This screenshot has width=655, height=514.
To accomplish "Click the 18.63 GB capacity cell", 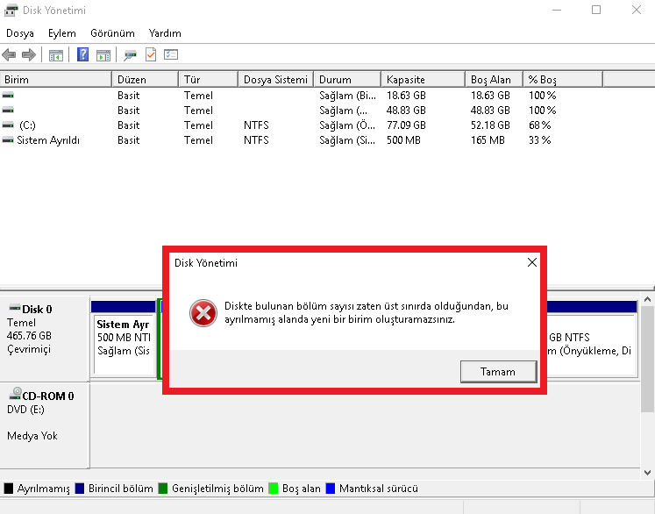I will 406,96.
